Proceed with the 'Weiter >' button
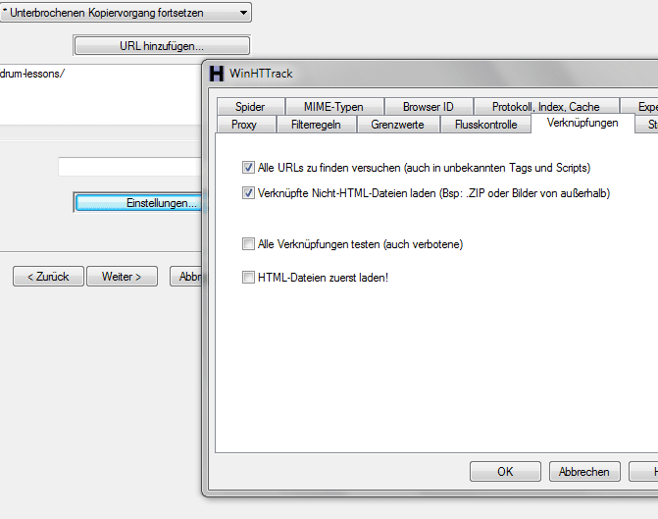This screenshot has width=658, height=519. point(122,277)
